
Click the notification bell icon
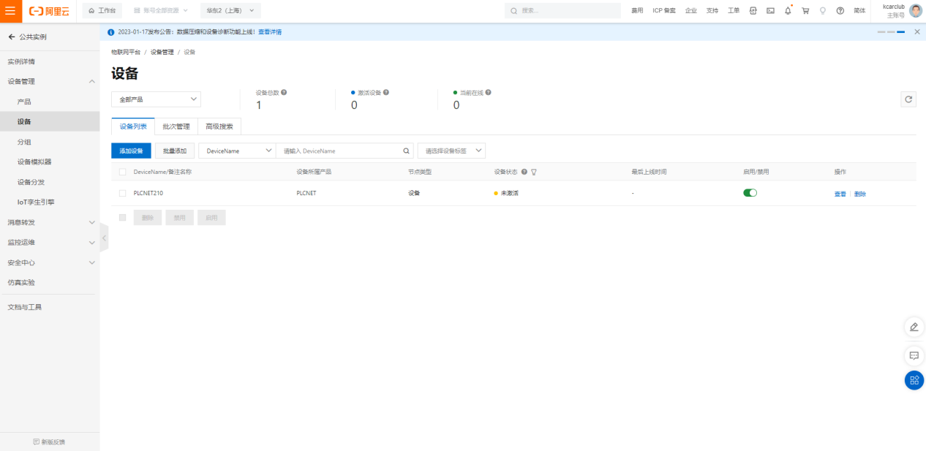pyautogui.click(x=788, y=11)
